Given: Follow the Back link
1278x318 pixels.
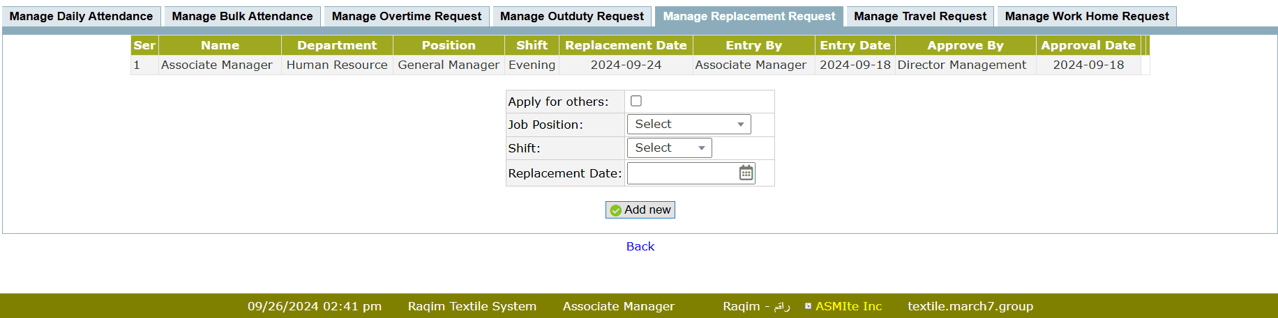Looking at the screenshot, I should 640,246.
